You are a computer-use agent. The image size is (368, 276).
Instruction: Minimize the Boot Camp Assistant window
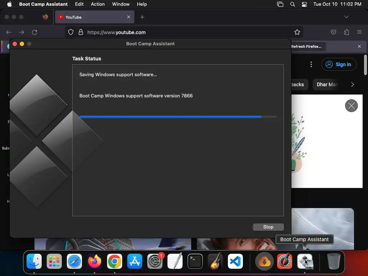(x=22, y=44)
